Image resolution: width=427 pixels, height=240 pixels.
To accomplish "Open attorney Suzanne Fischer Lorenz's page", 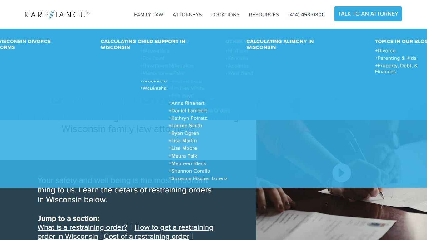I will pos(198,178).
